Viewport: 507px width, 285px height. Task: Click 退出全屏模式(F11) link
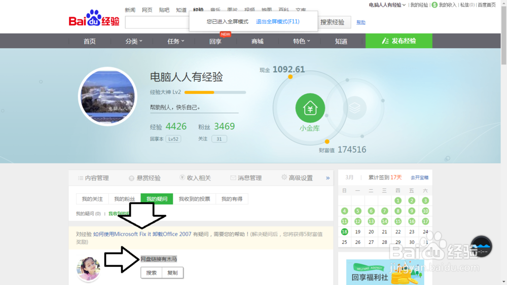278,21
